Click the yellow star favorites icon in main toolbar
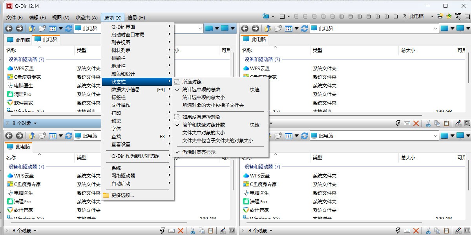 (449, 16)
